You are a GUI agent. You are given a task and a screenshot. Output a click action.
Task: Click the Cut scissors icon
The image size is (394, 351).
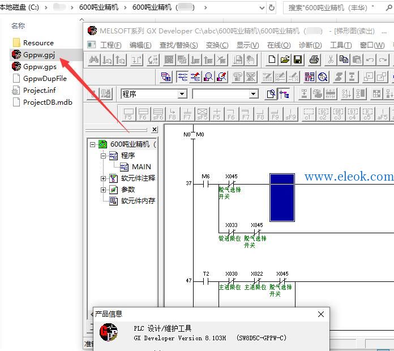331,60
